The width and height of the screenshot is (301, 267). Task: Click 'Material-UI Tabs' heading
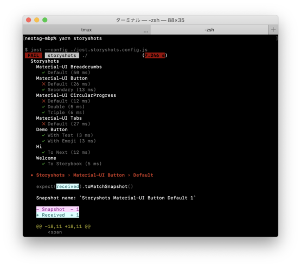pyautogui.click(x=59, y=118)
